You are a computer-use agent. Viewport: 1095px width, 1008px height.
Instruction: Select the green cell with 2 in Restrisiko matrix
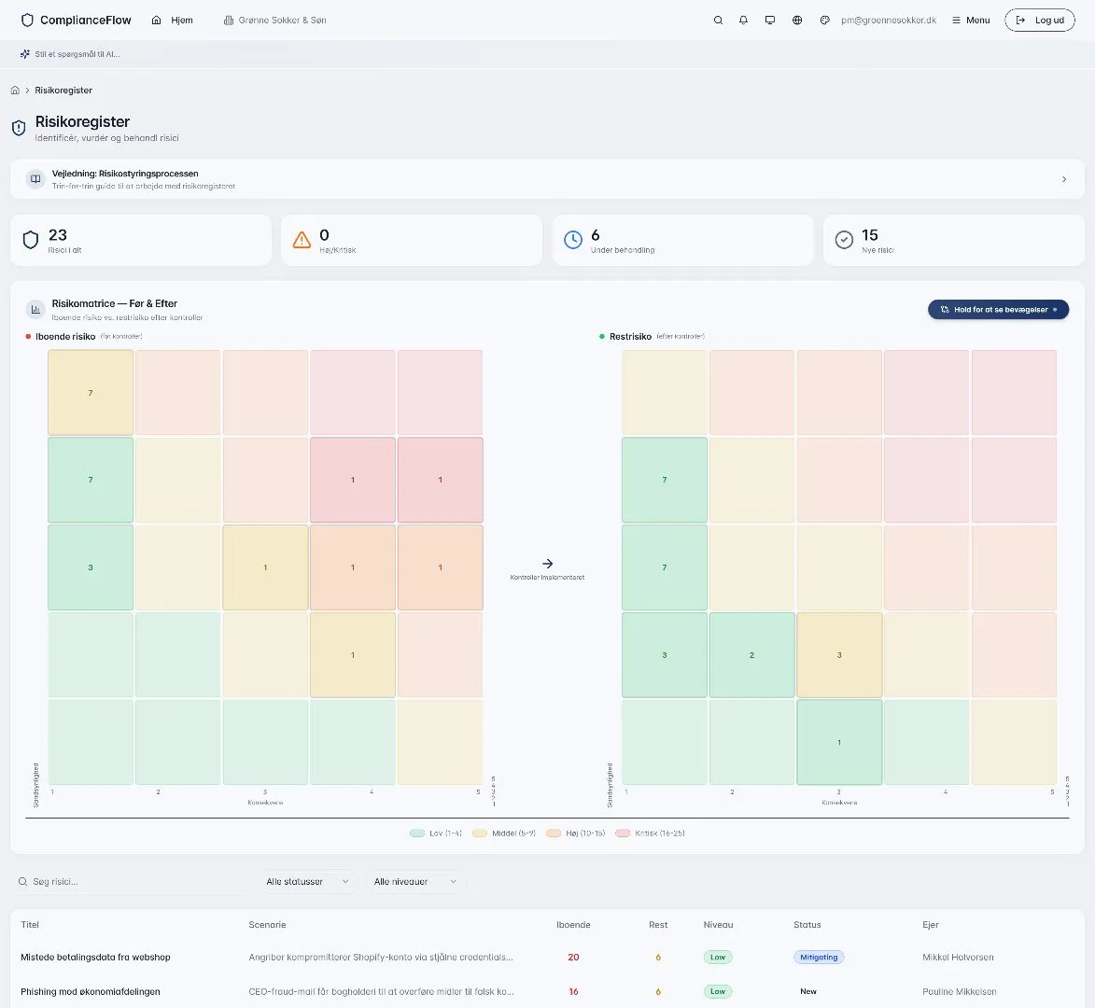(x=752, y=655)
